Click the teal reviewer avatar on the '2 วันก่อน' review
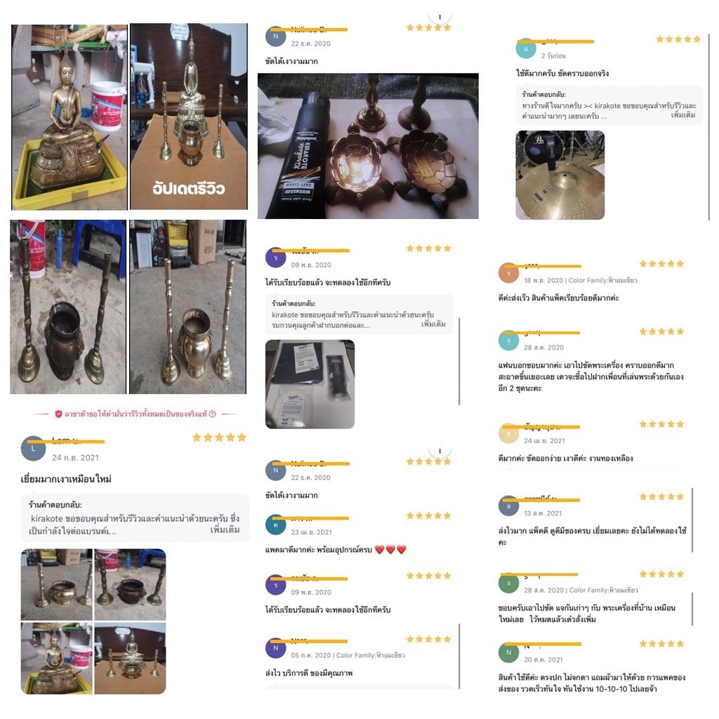719x719 pixels. [x=526, y=48]
